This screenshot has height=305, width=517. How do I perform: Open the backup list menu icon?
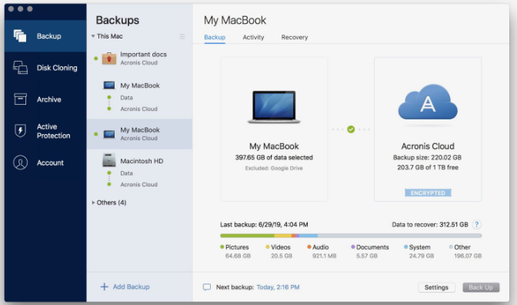182,36
